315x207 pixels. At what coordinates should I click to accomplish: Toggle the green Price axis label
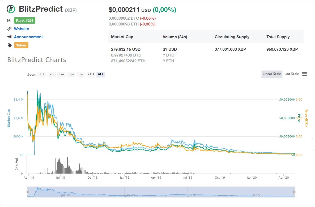pos(299,118)
